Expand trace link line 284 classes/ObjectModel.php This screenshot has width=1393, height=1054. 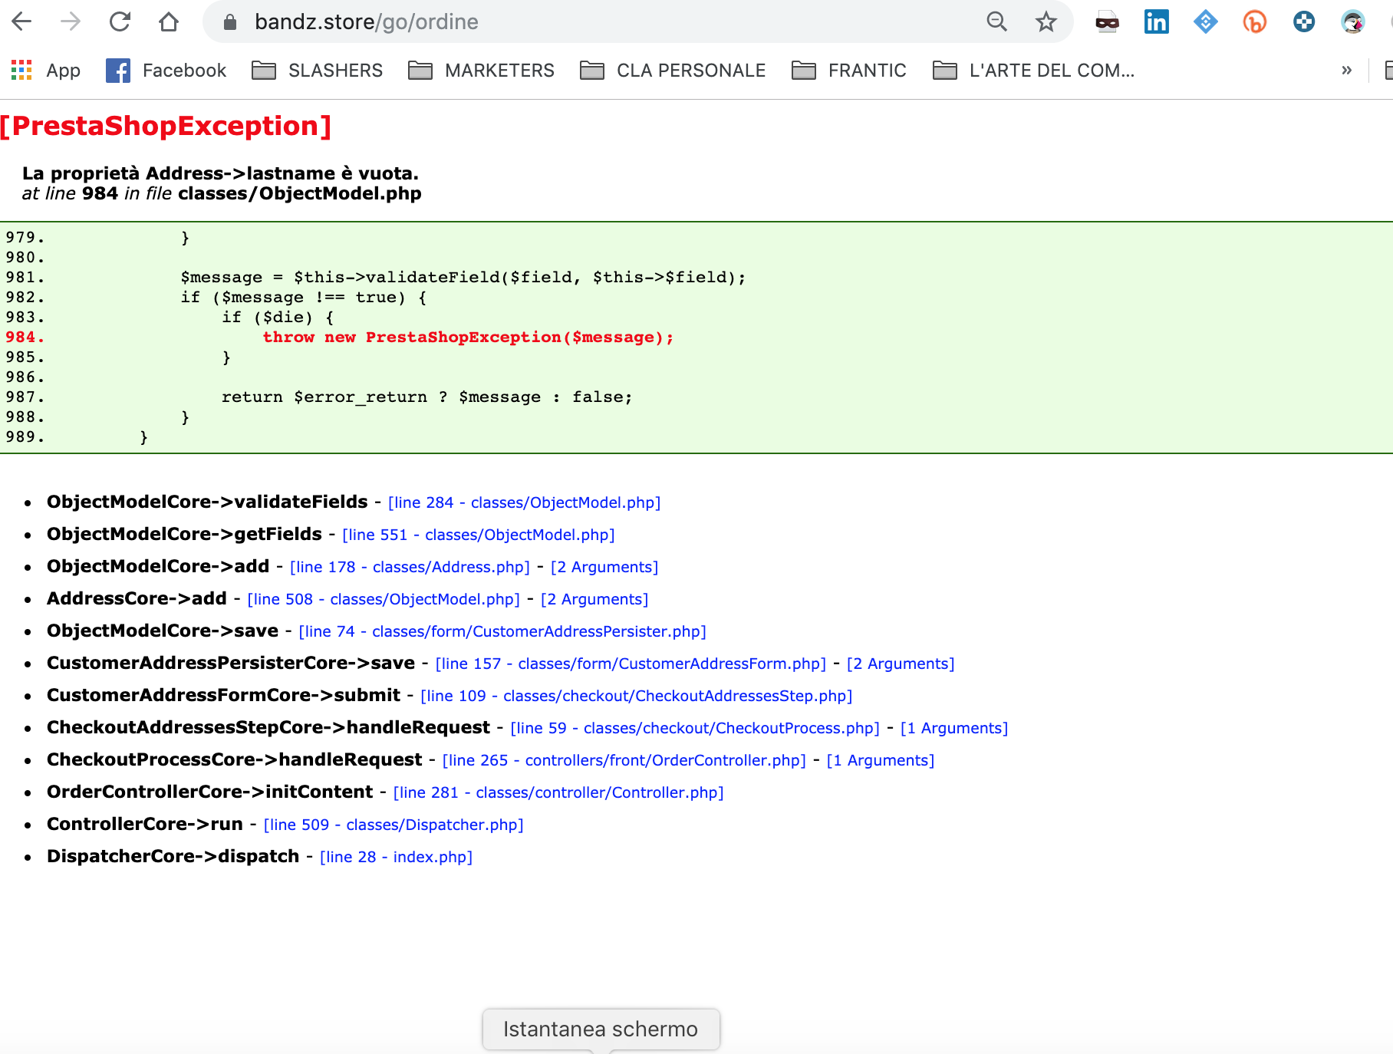[525, 502]
